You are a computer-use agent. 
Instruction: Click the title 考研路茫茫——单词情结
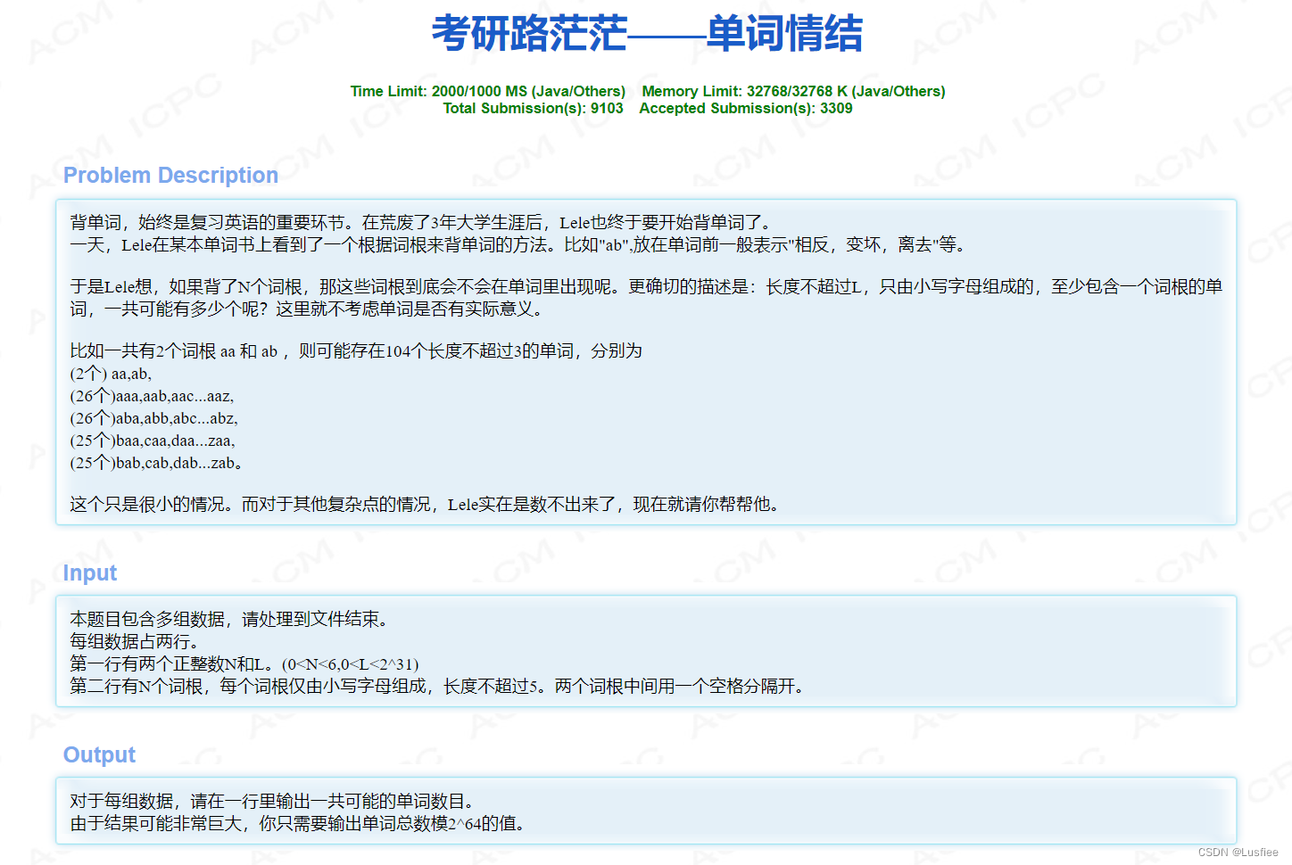[x=647, y=34]
